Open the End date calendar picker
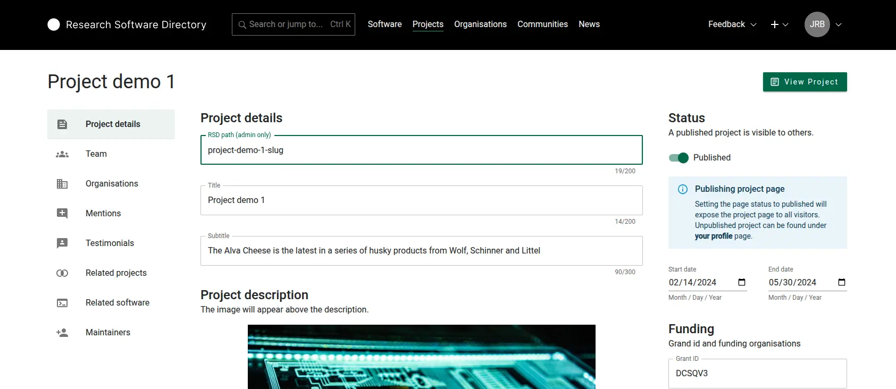The height and width of the screenshot is (389, 896). pos(841,282)
